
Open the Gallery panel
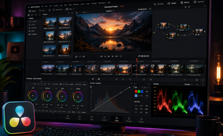[32, 11]
